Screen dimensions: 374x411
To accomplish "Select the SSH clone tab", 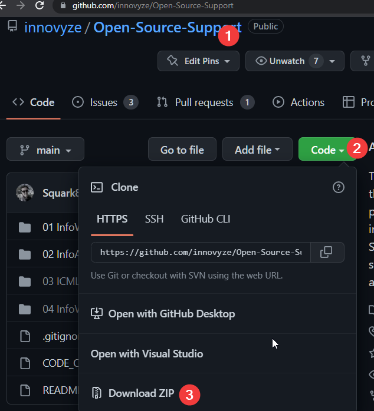I will tap(154, 219).
